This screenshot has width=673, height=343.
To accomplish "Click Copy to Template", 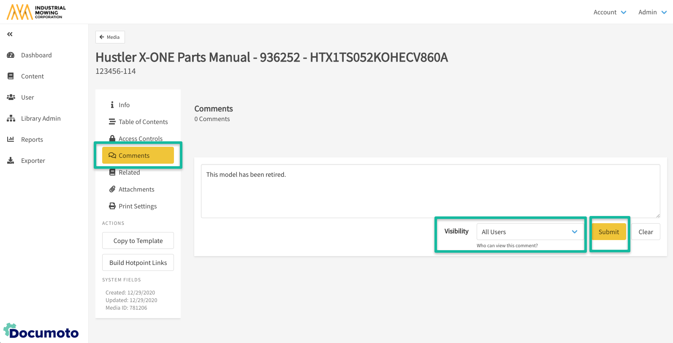I will pyautogui.click(x=138, y=241).
